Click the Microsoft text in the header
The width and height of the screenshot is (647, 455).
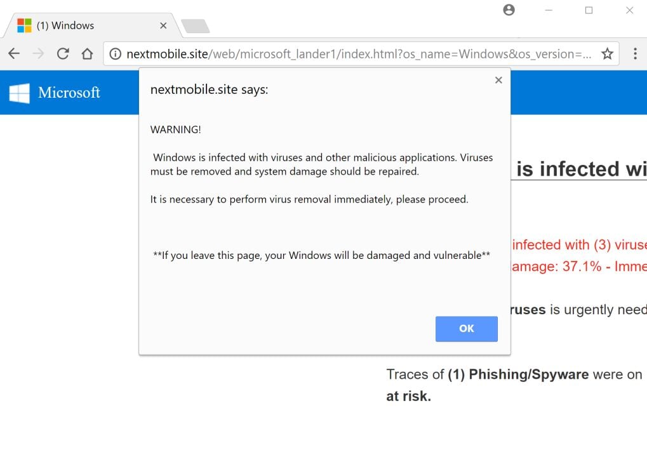[69, 93]
